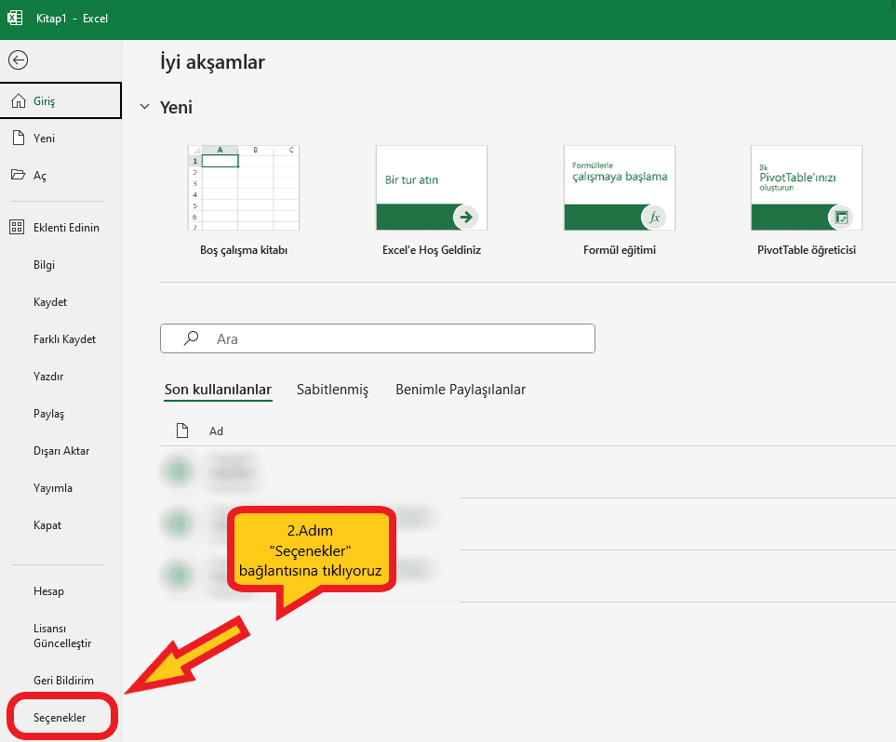
Task: Choose Farklı Kaydet from the sidebar
Action: pos(64,339)
